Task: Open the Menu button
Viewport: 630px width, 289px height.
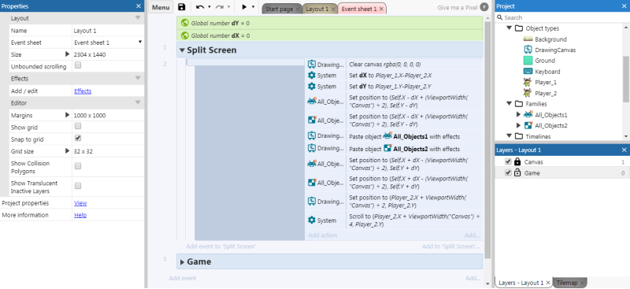Action: click(161, 8)
